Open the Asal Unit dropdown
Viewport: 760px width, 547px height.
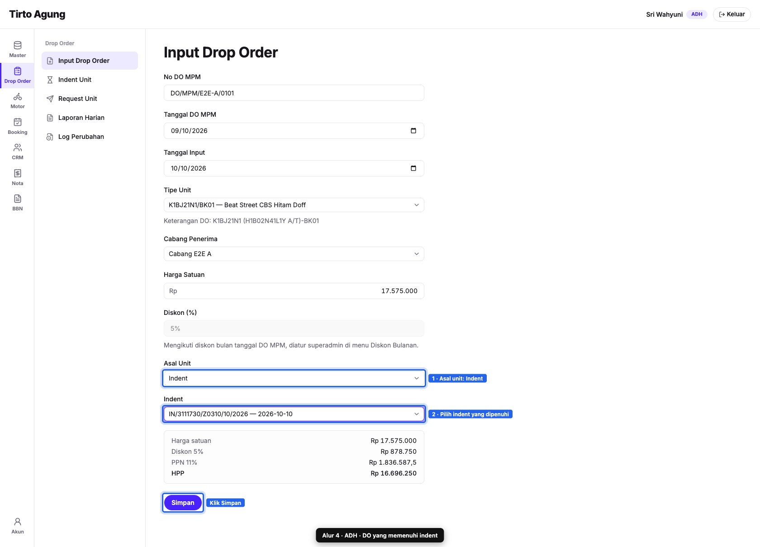click(x=294, y=378)
